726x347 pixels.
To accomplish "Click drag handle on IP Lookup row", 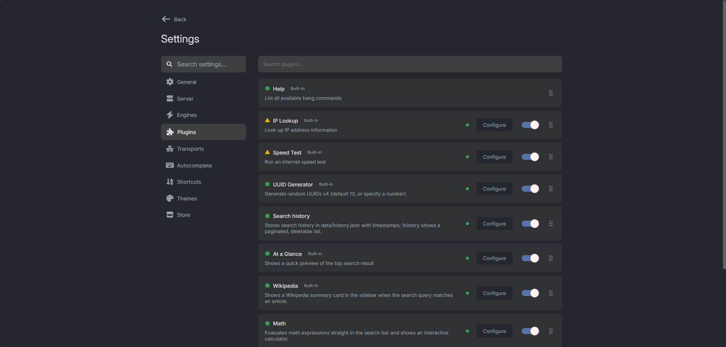I will click(x=551, y=125).
